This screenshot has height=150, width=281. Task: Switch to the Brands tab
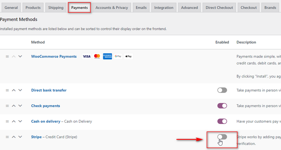(x=270, y=8)
